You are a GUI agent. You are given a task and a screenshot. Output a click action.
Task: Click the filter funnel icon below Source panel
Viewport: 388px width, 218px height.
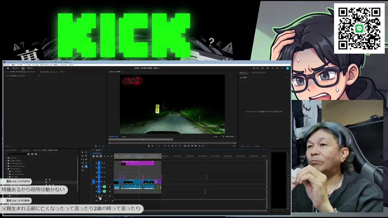(x=96, y=146)
